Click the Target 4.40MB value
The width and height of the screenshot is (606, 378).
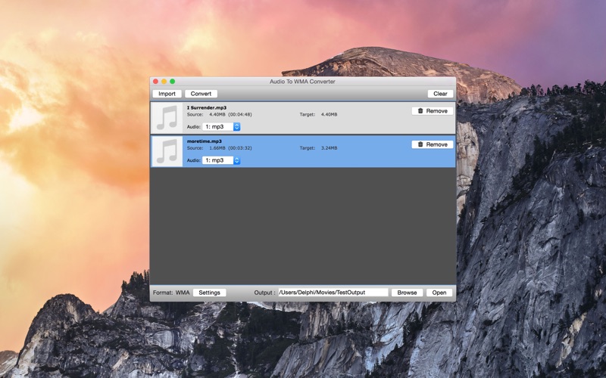coord(330,115)
